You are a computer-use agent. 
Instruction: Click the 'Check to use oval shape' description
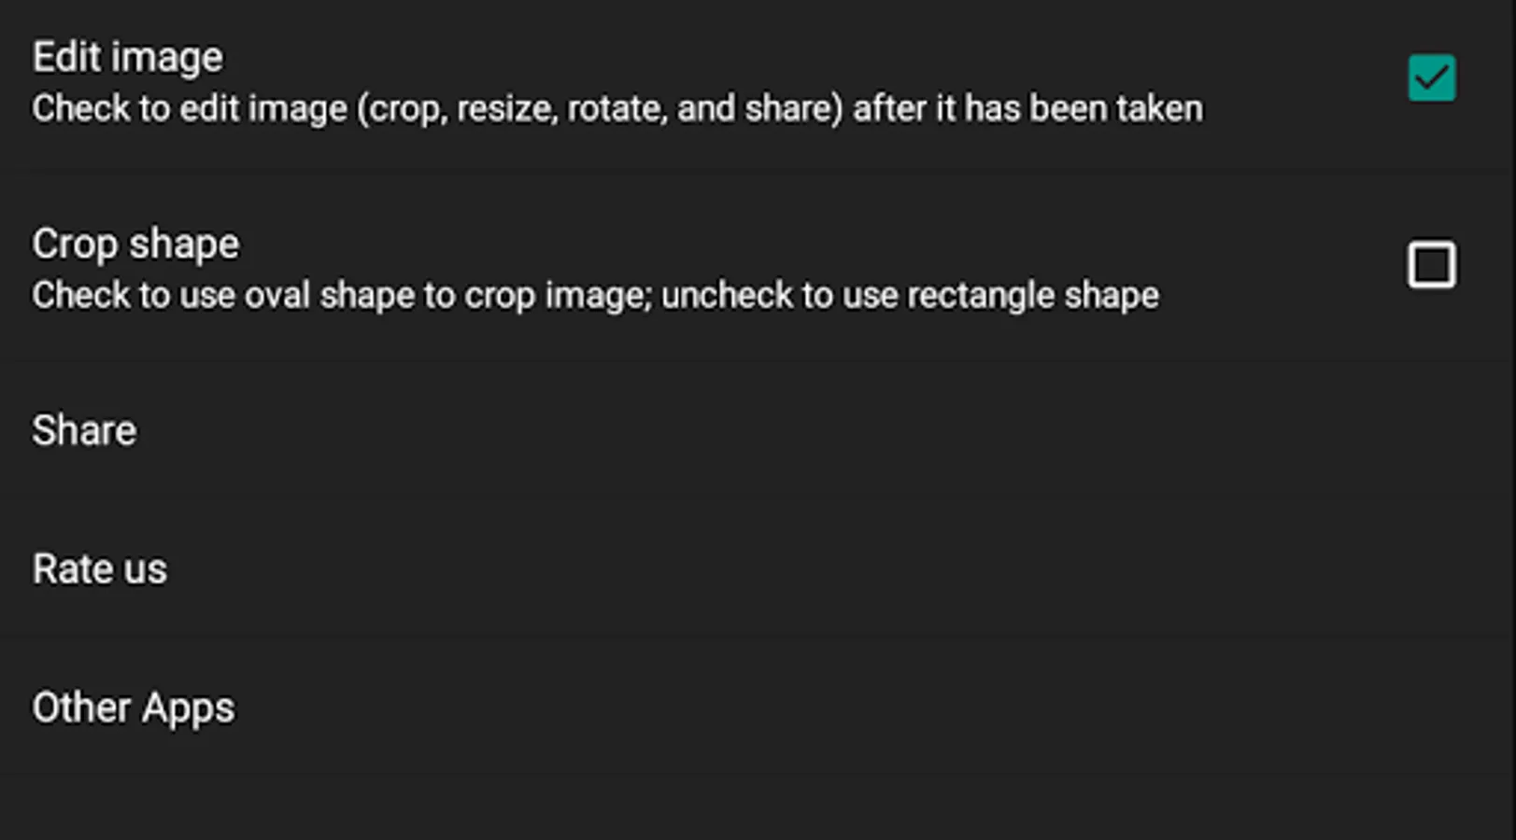[595, 296]
